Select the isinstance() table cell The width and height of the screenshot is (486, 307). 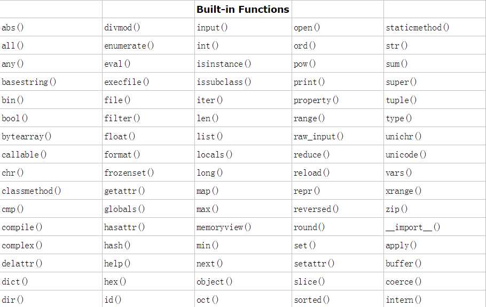coord(224,64)
